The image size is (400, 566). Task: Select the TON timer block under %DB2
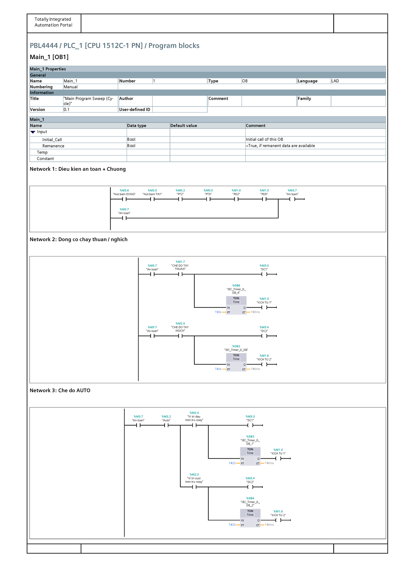click(236, 362)
